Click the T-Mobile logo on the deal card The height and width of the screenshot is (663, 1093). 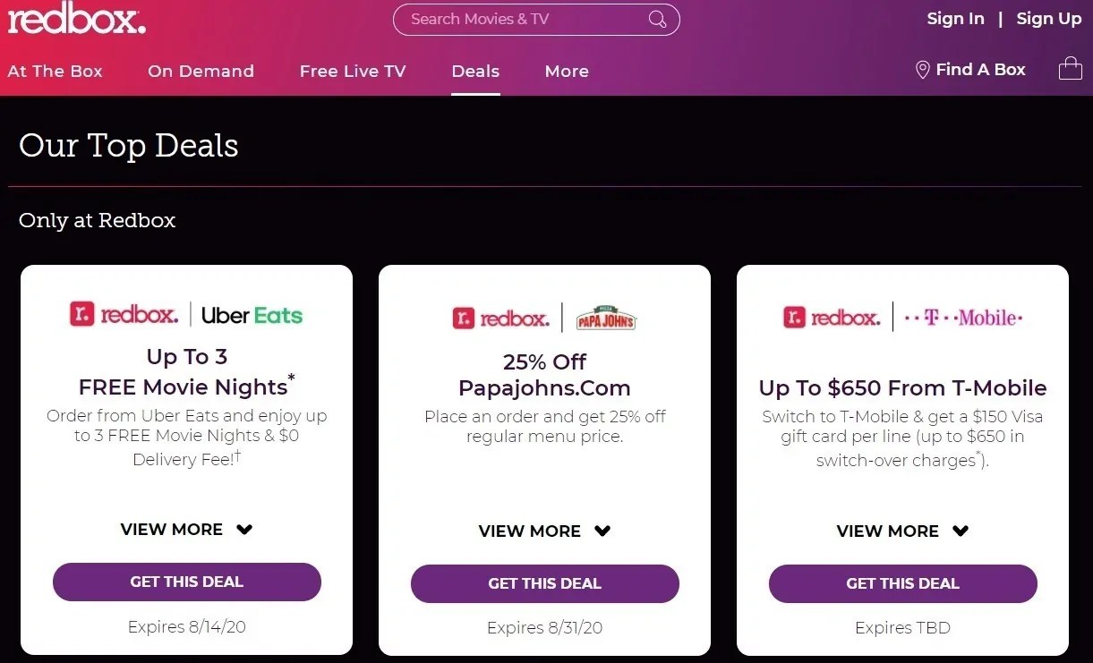click(x=963, y=316)
